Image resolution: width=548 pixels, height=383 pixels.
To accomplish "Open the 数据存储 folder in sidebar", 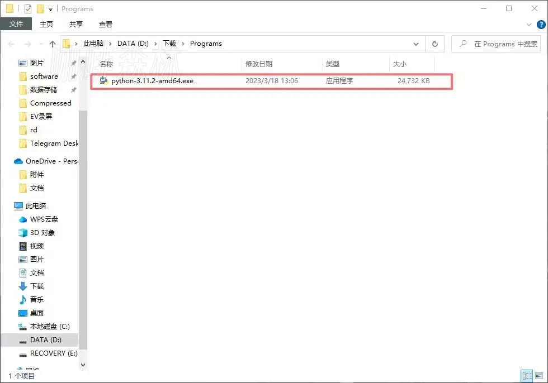I will click(x=44, y=90).
